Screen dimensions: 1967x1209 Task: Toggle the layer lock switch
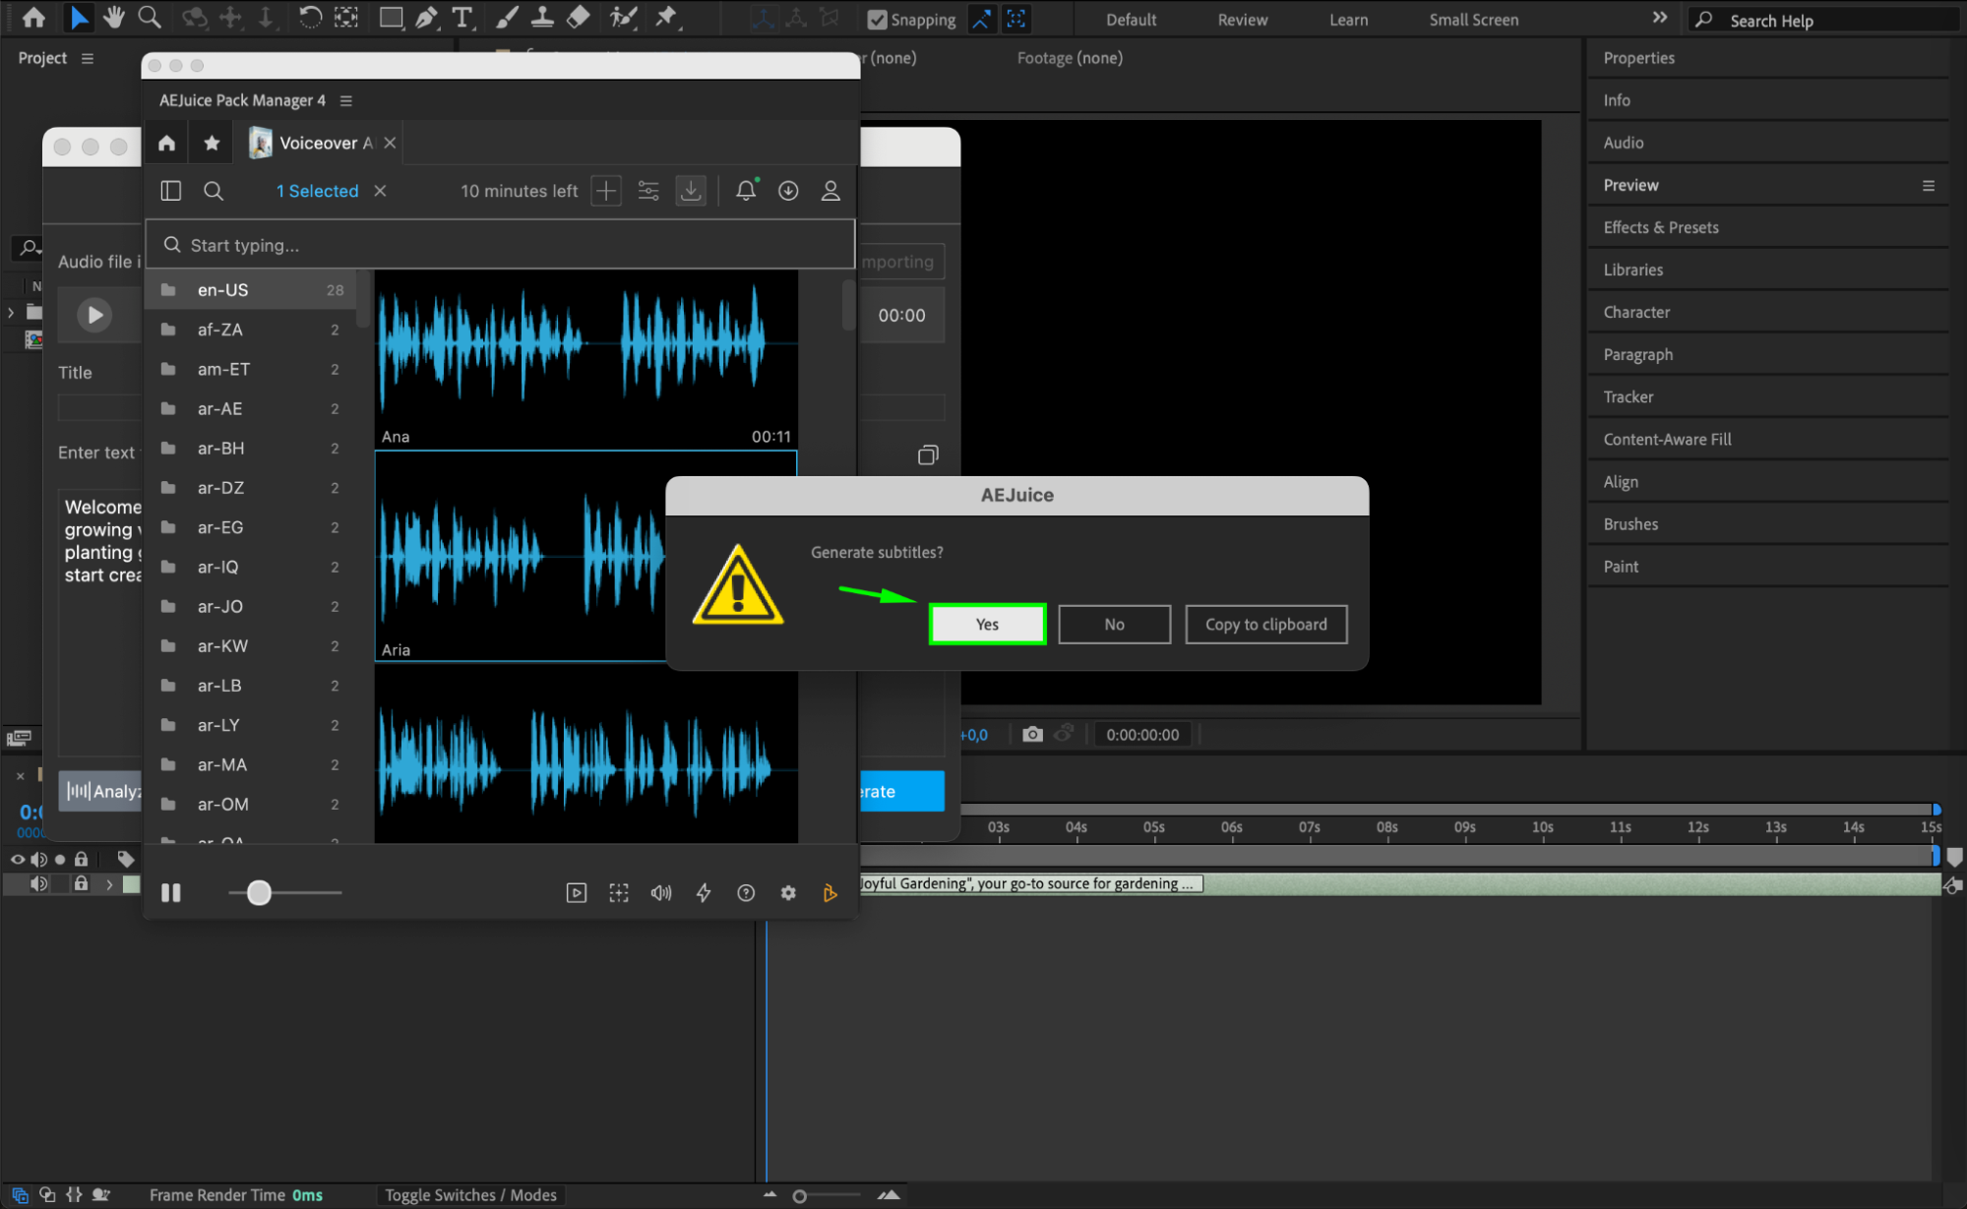click(x=81, y=883)
